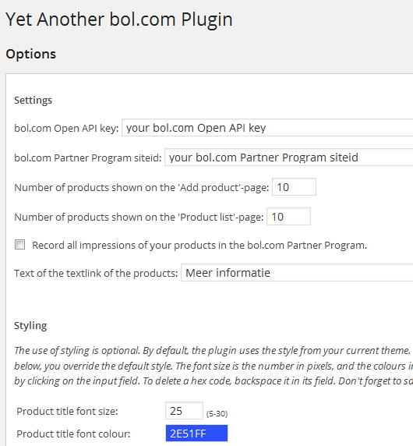Screen dimensions: 413x446
Task: Click the 'Styling' section title
Action: pos(30,325)
